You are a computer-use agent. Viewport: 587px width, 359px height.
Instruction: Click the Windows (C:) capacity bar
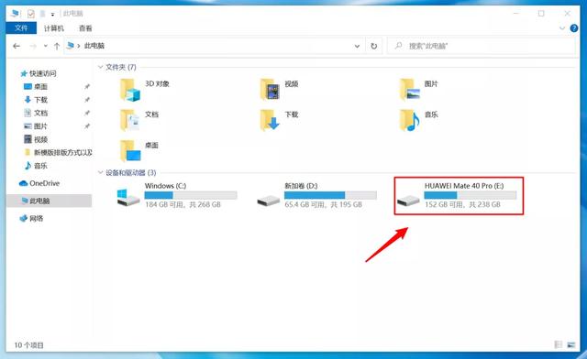pyautogui.click(x=191, y=195)
